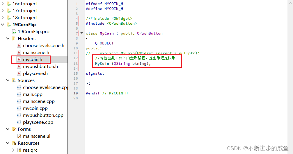Select 18qtproject in the project tree
The image size is (293, 154).
click(x=25, y=17)
